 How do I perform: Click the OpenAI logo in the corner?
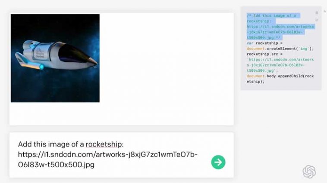pos(309,171)
